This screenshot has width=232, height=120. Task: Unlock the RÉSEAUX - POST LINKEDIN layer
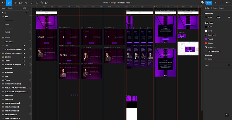tap(24, 53)
